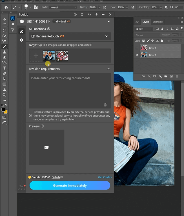
Task: Pick the Clone Stamp tool
Action: tap(4, 52)
